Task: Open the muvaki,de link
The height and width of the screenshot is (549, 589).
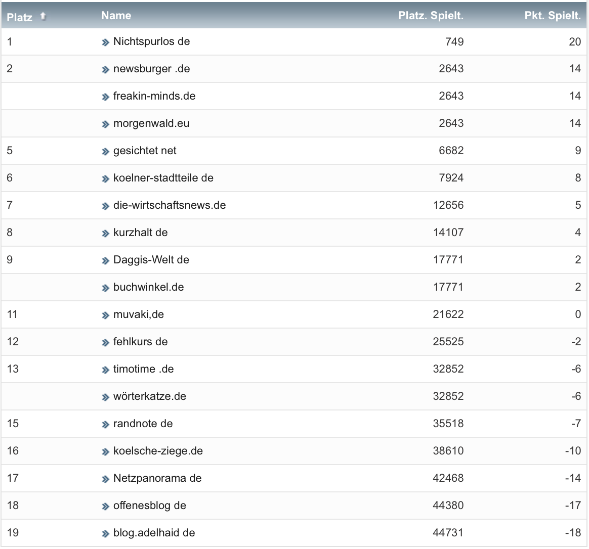Action: tap(138, 314)
